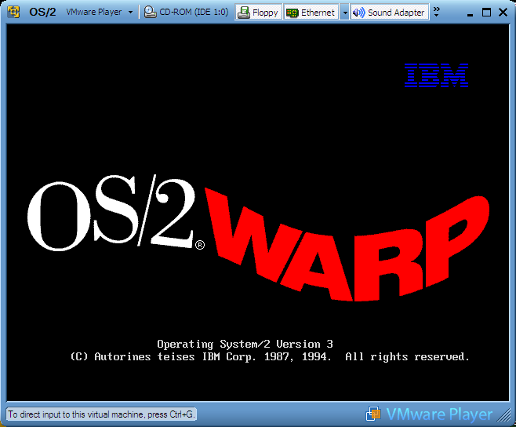Screen dimensions: 516x427
Task: Toggle the Ethernet device connection
Action: tap(311, 13)
